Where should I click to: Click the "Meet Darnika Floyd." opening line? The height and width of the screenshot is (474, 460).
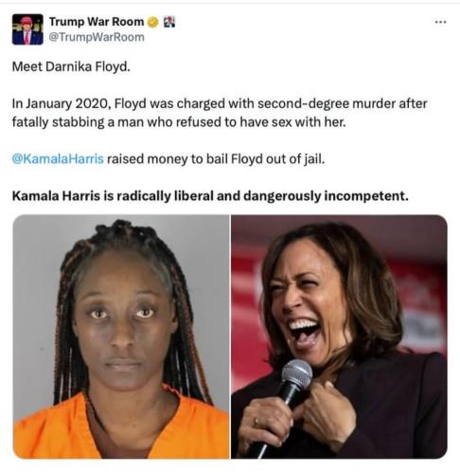pos(71,66)
